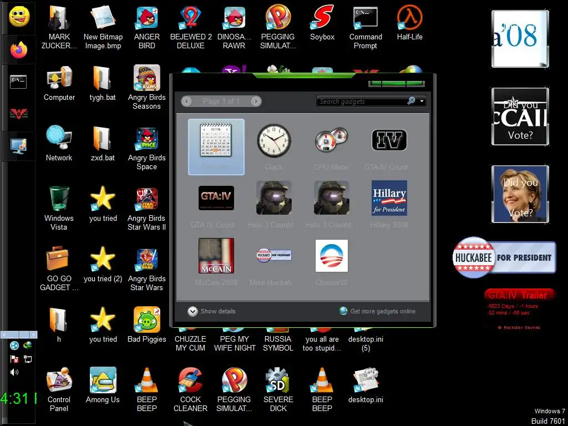The height and width of the screenshot is (426, 568).
Task: Open the Among Us shortcut
Action: (103, 386)
